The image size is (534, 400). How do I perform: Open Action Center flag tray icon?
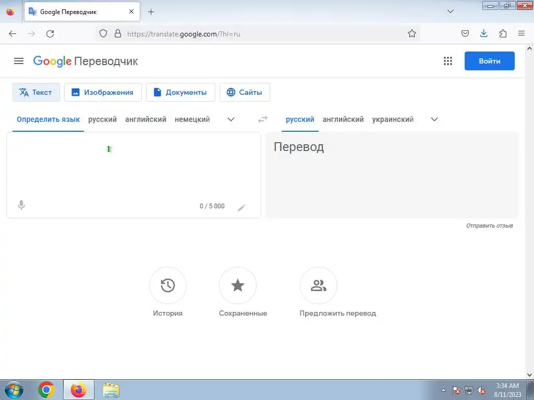[x=456, y=391]
